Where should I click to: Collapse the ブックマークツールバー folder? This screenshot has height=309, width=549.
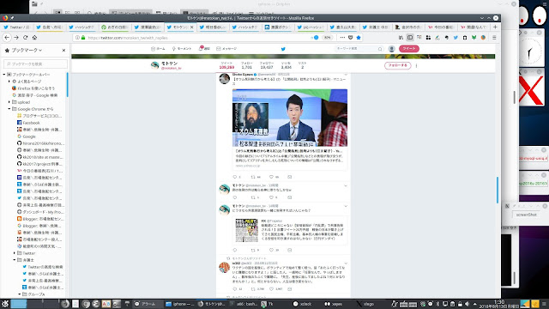[x=4, y=75]
